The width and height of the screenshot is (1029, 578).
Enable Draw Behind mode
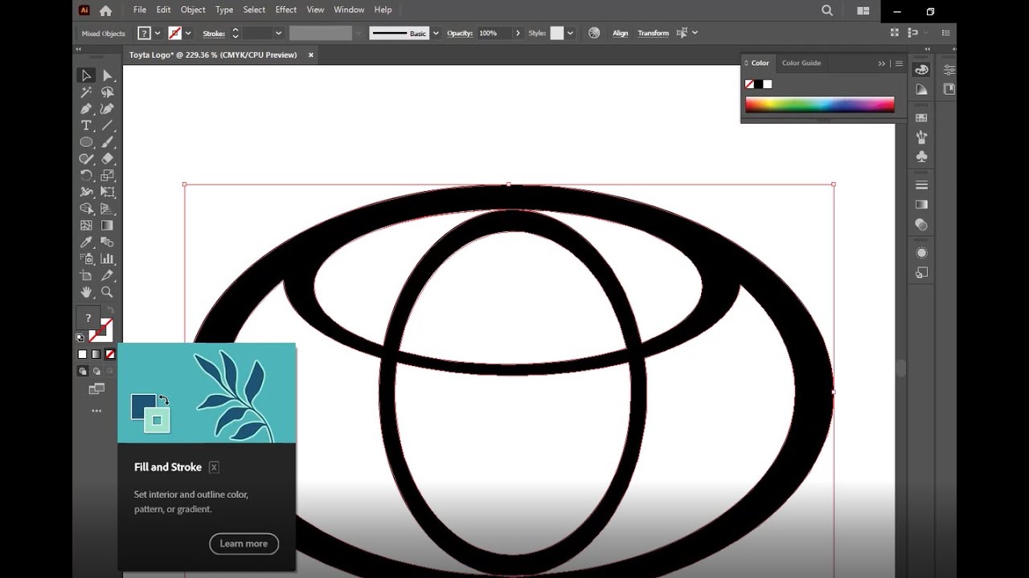click(x=96, y=371)
